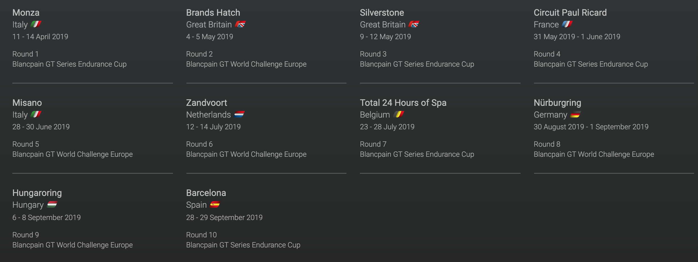Select the Silverstone event heading
This screenshot has width=698, height=262.
pyautogui.click(x=382, y=13)
